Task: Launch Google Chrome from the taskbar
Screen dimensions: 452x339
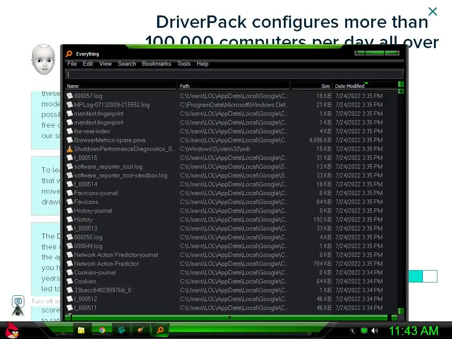Action: coord(102,330)
